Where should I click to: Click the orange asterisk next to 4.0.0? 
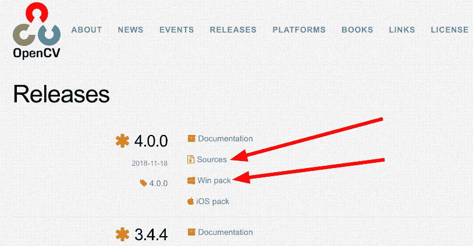point(122,141)
